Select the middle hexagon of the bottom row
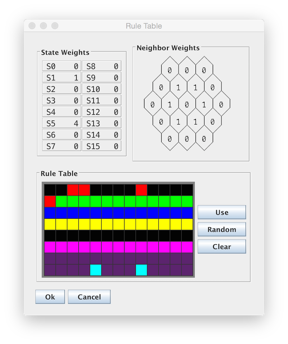The image size is (288, 344). (187, 138)
